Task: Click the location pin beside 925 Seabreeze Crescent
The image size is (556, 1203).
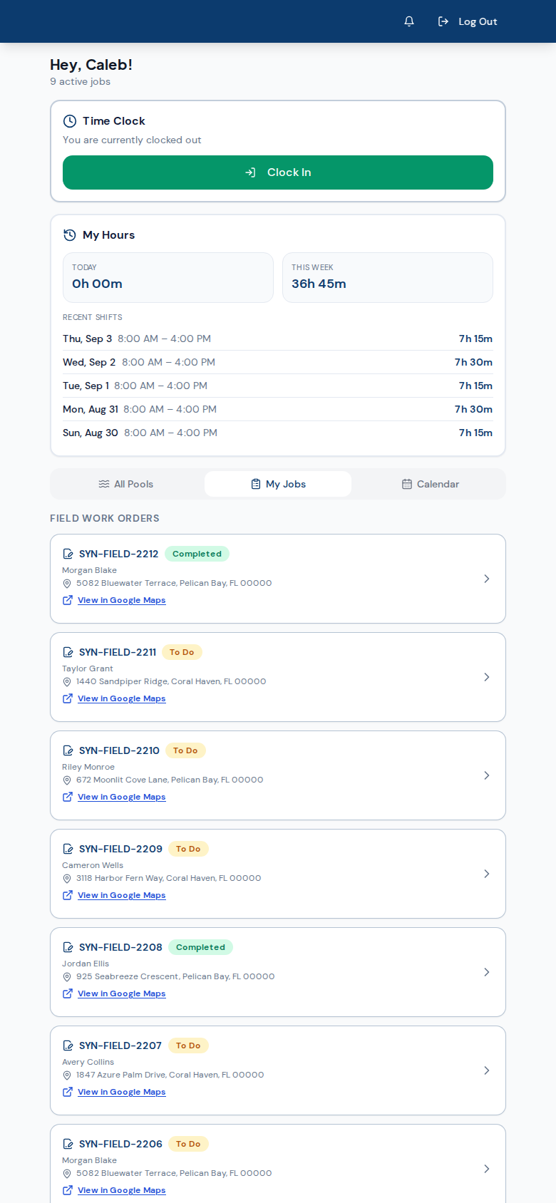Action: (67, 977)
